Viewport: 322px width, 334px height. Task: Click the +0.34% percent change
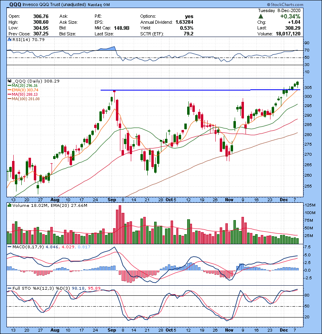pos(290,16)
